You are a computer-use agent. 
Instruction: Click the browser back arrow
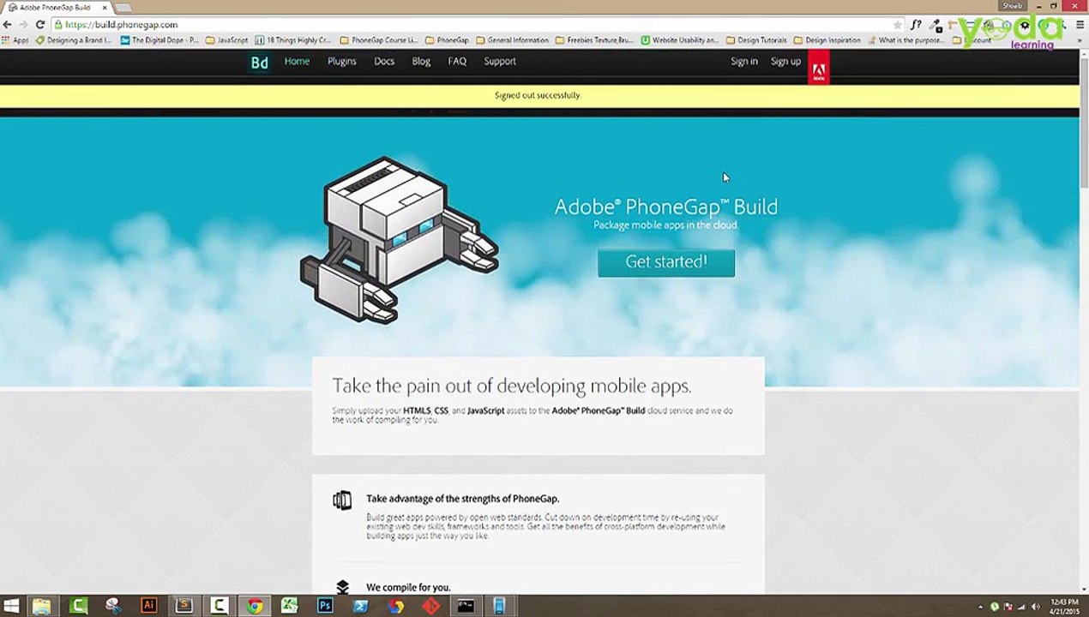click(8, 25)
